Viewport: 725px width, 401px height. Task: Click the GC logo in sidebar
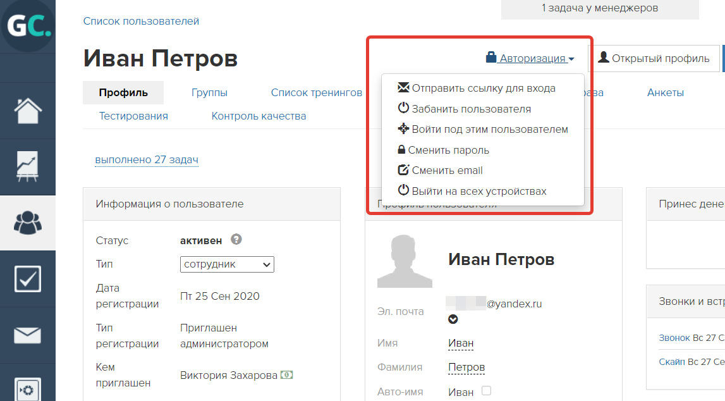pos(28,25)
